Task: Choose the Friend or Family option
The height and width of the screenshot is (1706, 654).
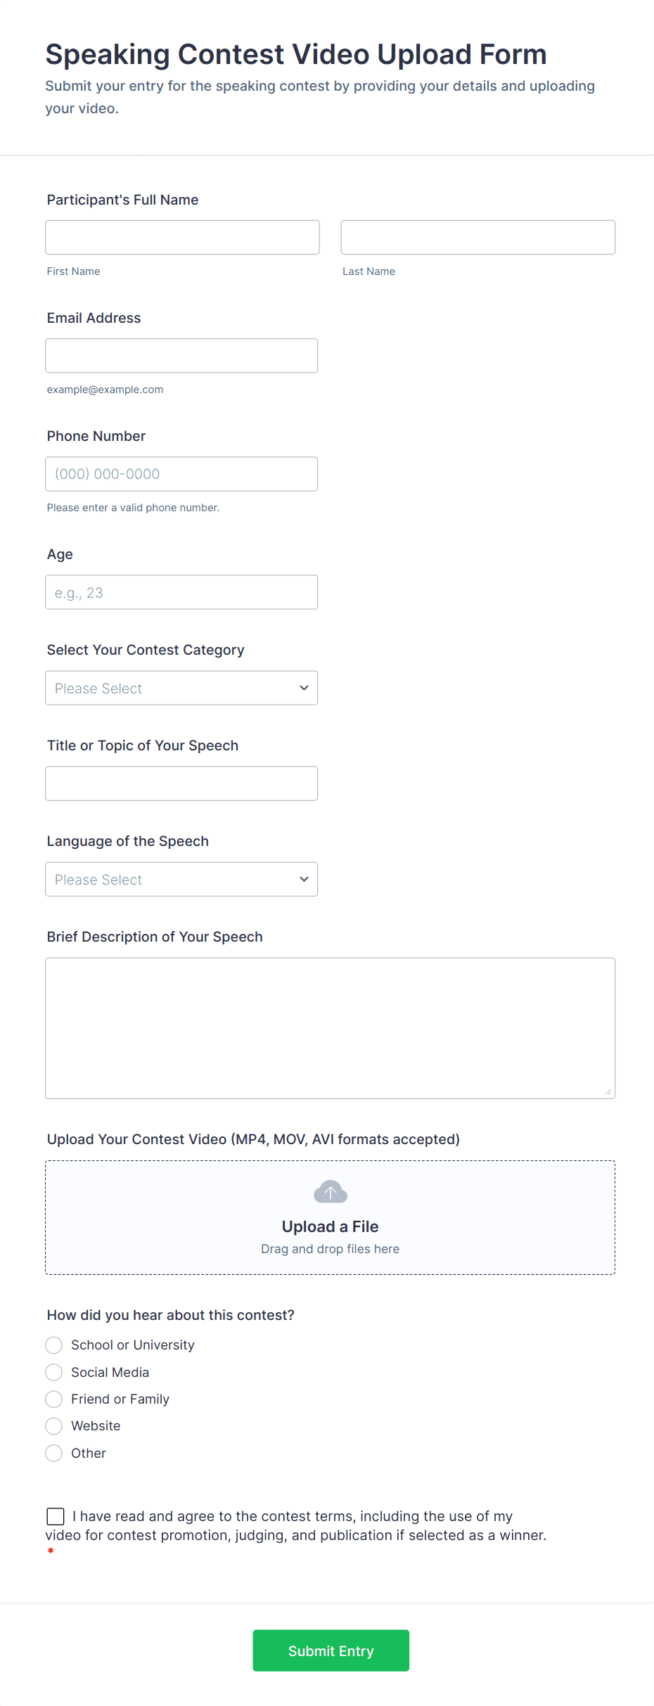Action: tap(54, 1399)
